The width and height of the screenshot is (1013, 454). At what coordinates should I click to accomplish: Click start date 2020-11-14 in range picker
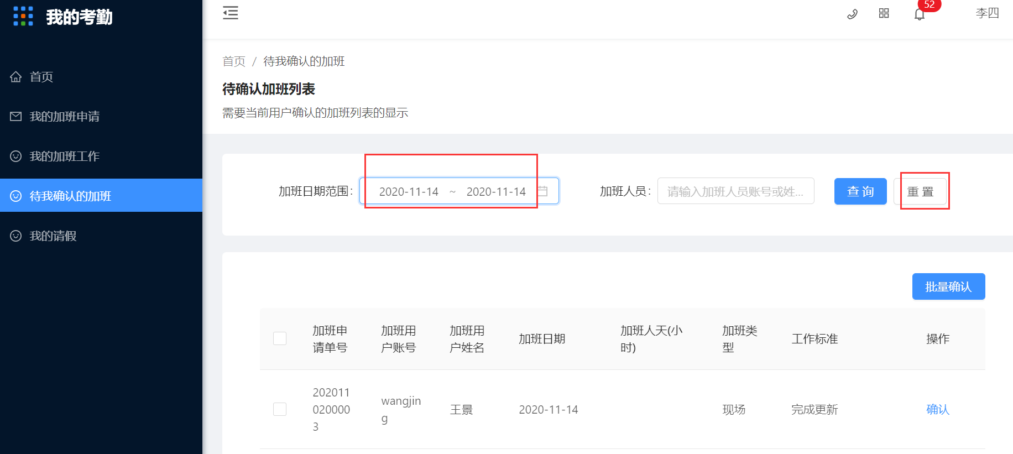409,192
